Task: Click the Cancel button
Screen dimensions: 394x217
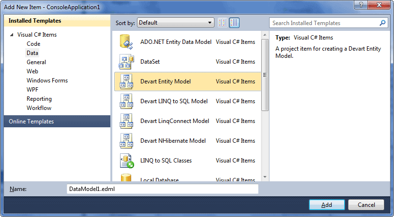Action: [x=366, y=205]
